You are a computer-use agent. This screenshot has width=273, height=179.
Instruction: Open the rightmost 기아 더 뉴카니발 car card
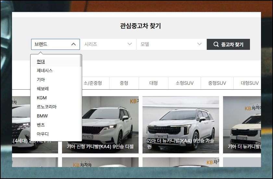(242, 125)
